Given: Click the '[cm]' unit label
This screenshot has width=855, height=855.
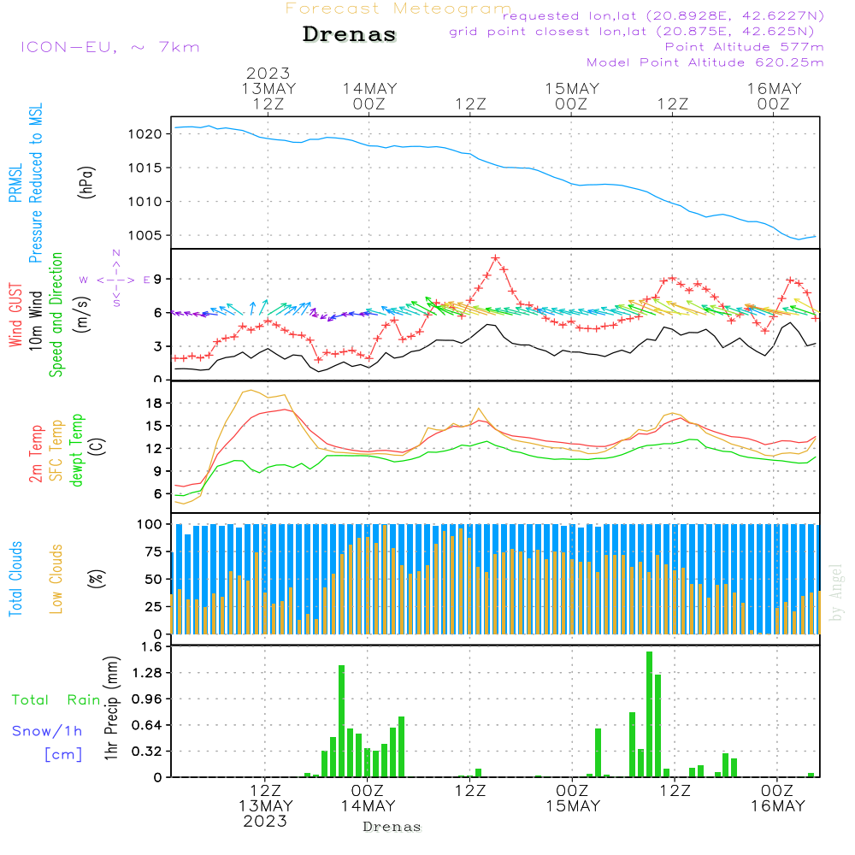Looking at the screenshot, I should (63, 755).
